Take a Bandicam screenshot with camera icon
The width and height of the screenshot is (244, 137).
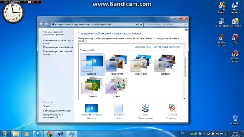pos(29,2)
